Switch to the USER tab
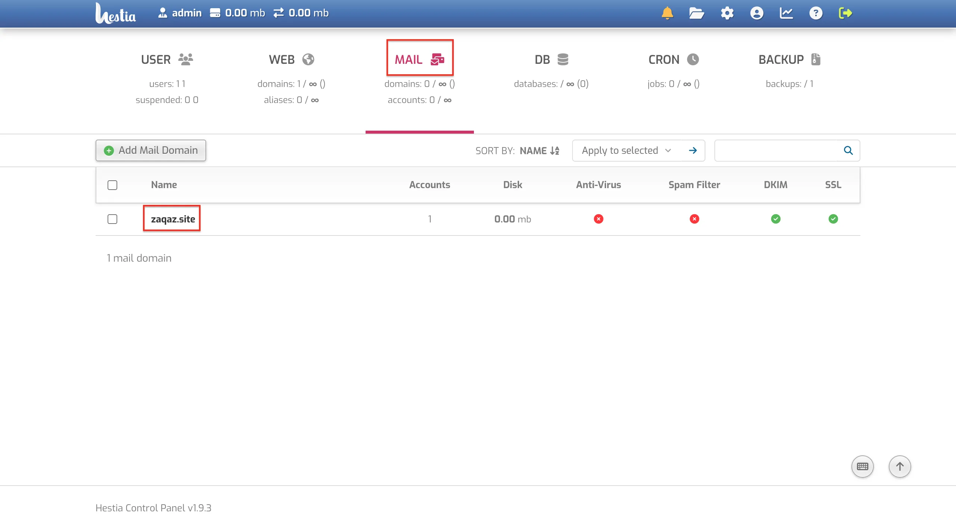This screenshot has height=530, width=956. [x=167, y=59]
